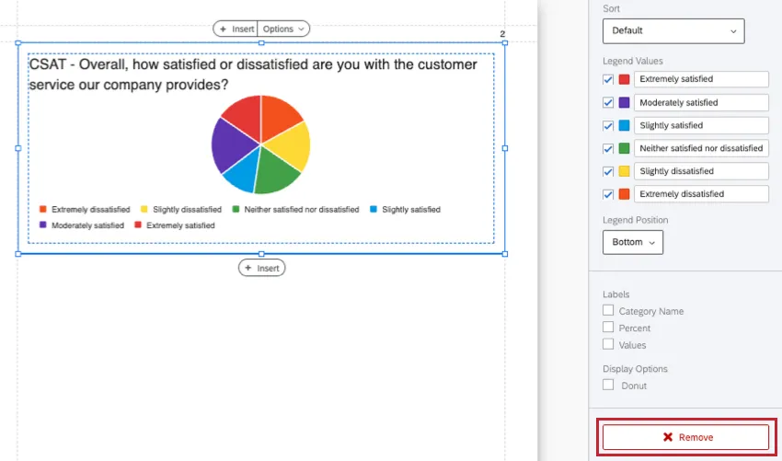782x461 pixels.
Task: Open red color swatch for Extremely satisfied
Action: click(624, 79)
